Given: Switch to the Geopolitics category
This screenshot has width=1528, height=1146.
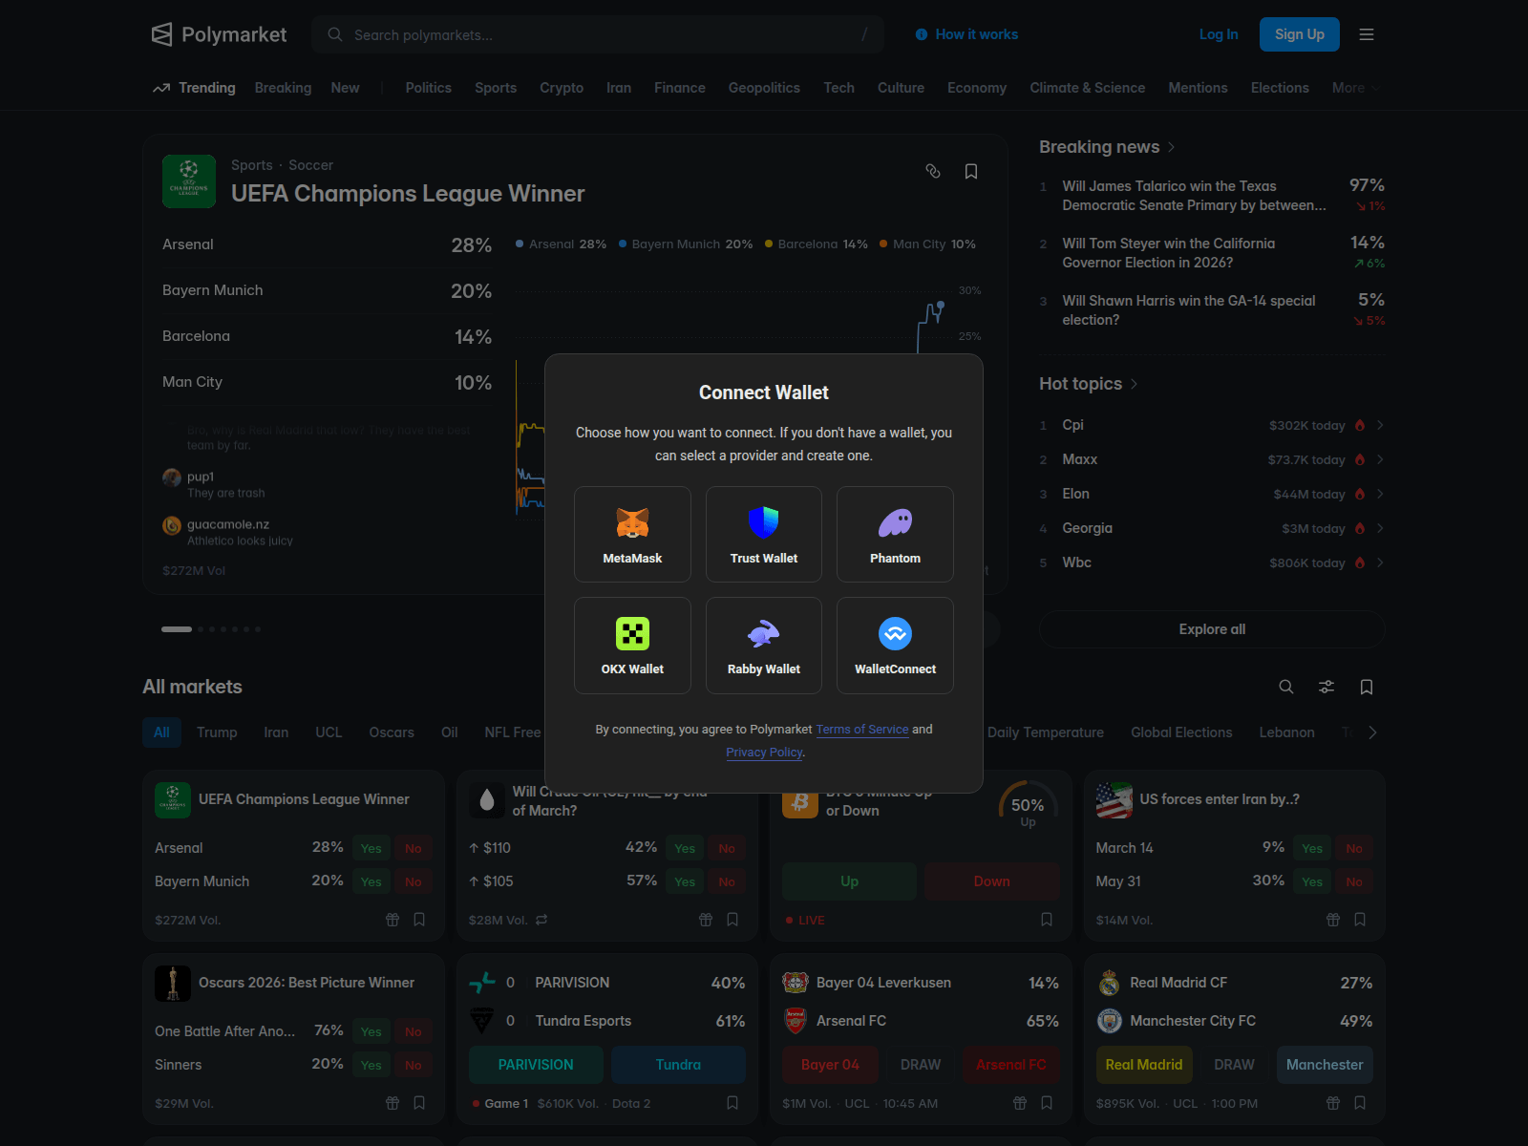Looking at the screenshot, I should [x=764, y=88].
